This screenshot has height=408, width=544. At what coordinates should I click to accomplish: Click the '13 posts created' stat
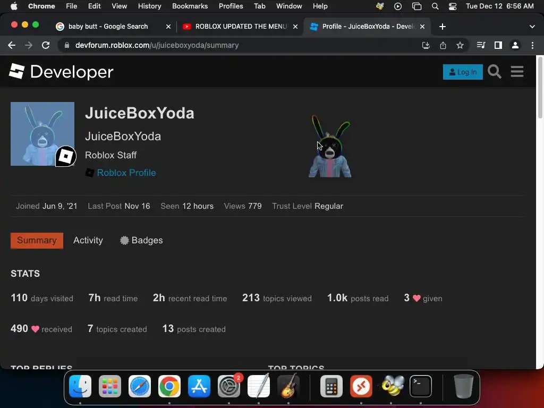[x=194, y=328]
